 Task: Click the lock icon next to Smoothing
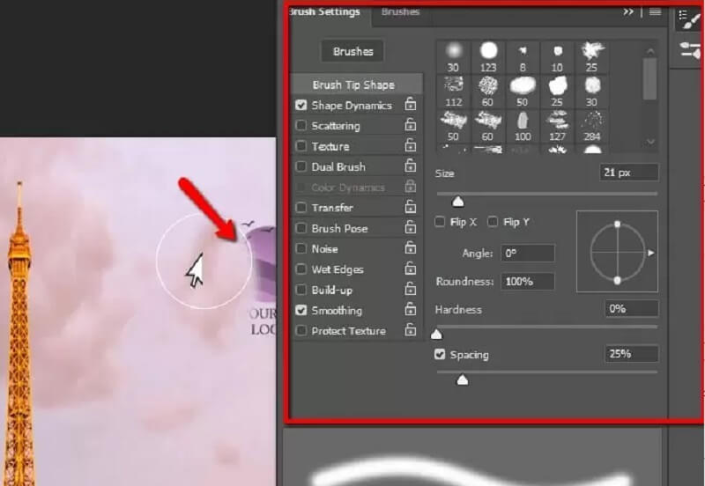410,310
